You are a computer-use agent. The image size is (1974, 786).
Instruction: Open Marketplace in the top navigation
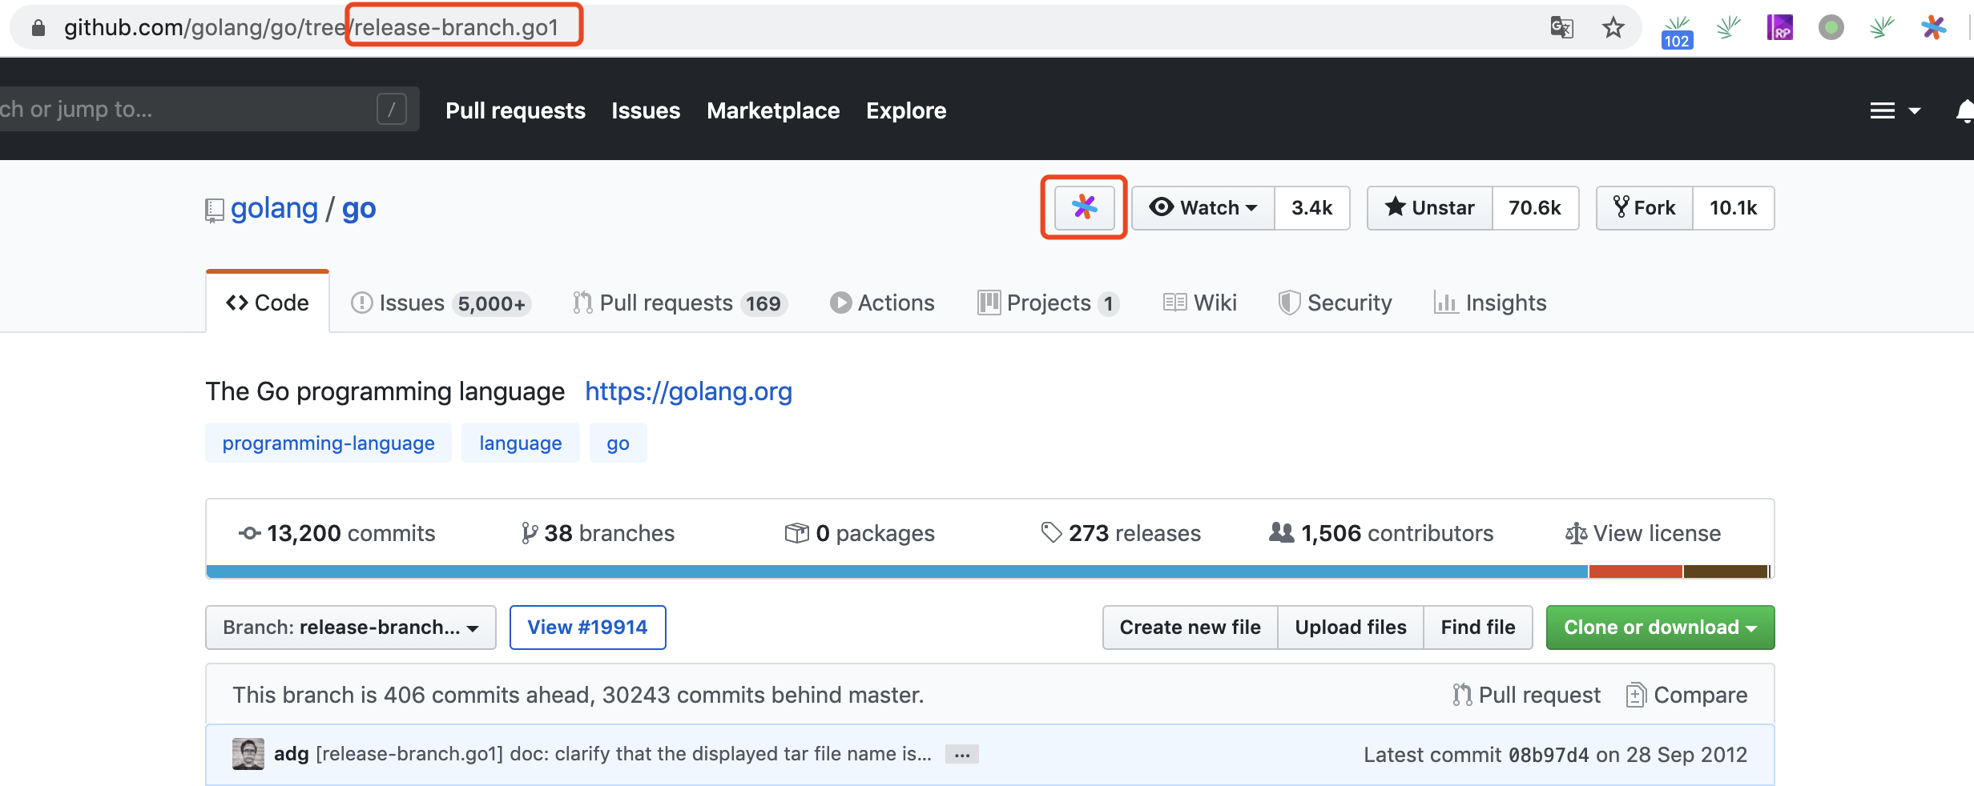(x=773, y=110)
